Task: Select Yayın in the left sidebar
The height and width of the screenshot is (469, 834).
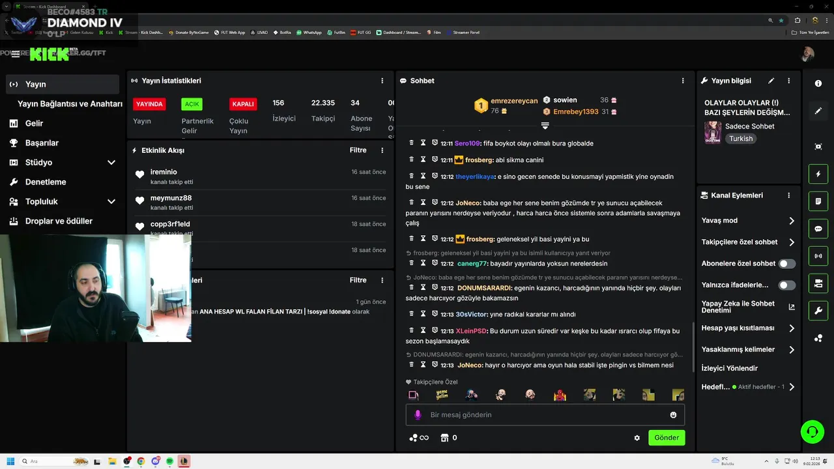Action: [63, 84]
